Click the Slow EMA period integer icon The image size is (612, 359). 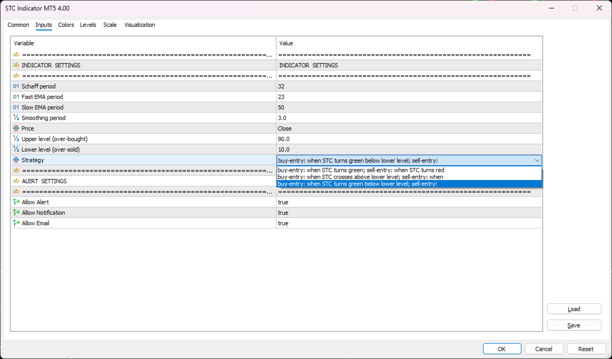[x=16, y=107]
